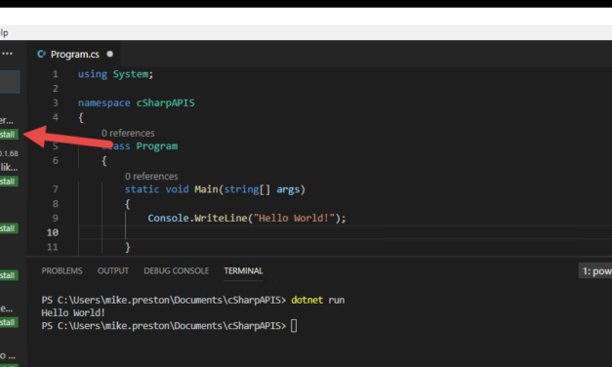
Task: Click 'Hello World!' output line in terminal
Action: (73, 312)
